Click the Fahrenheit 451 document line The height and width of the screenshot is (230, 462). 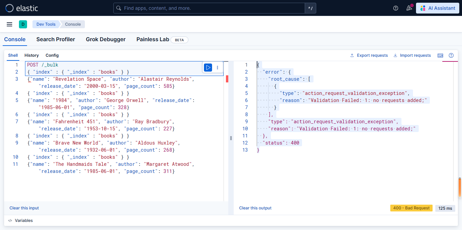click(101, 125)
